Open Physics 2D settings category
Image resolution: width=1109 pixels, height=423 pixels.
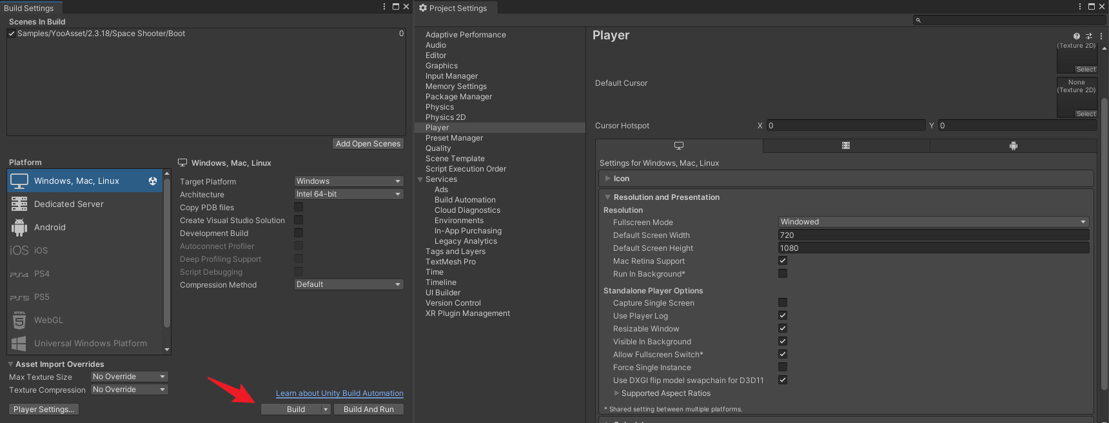pyautogui.click(x=446, y=117)
